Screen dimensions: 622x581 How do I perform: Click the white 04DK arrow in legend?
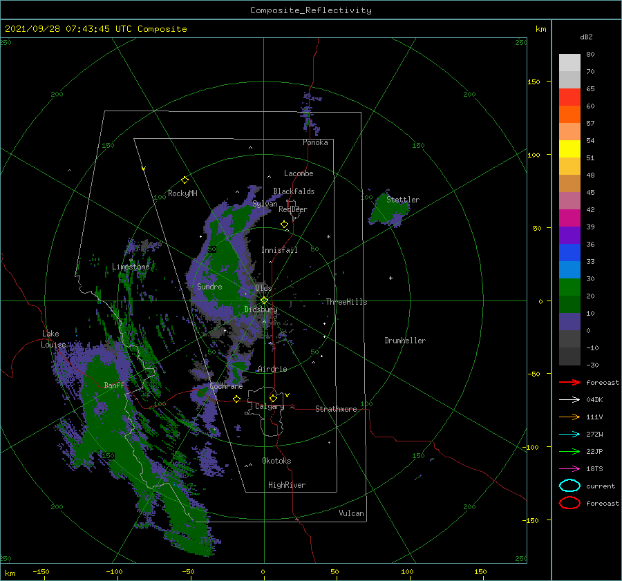[569, 400]
